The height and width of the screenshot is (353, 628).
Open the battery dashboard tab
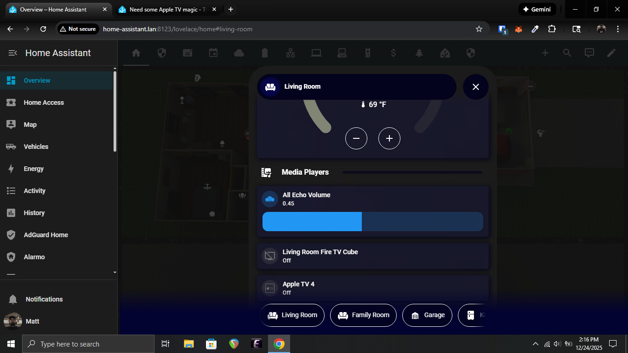[265, 53]
